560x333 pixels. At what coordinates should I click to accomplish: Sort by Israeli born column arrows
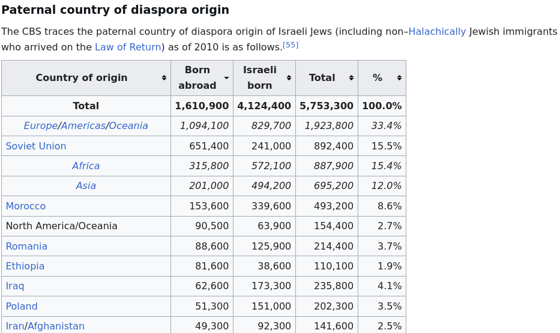tap(289, 78)
